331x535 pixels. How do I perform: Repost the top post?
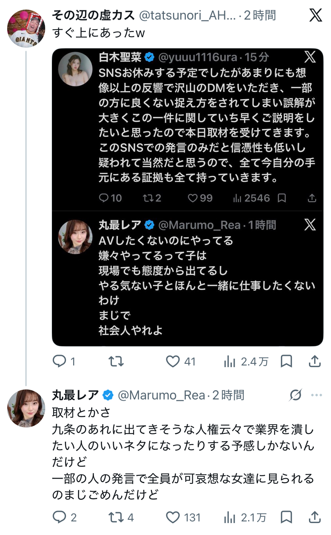(x=116, y=361)
